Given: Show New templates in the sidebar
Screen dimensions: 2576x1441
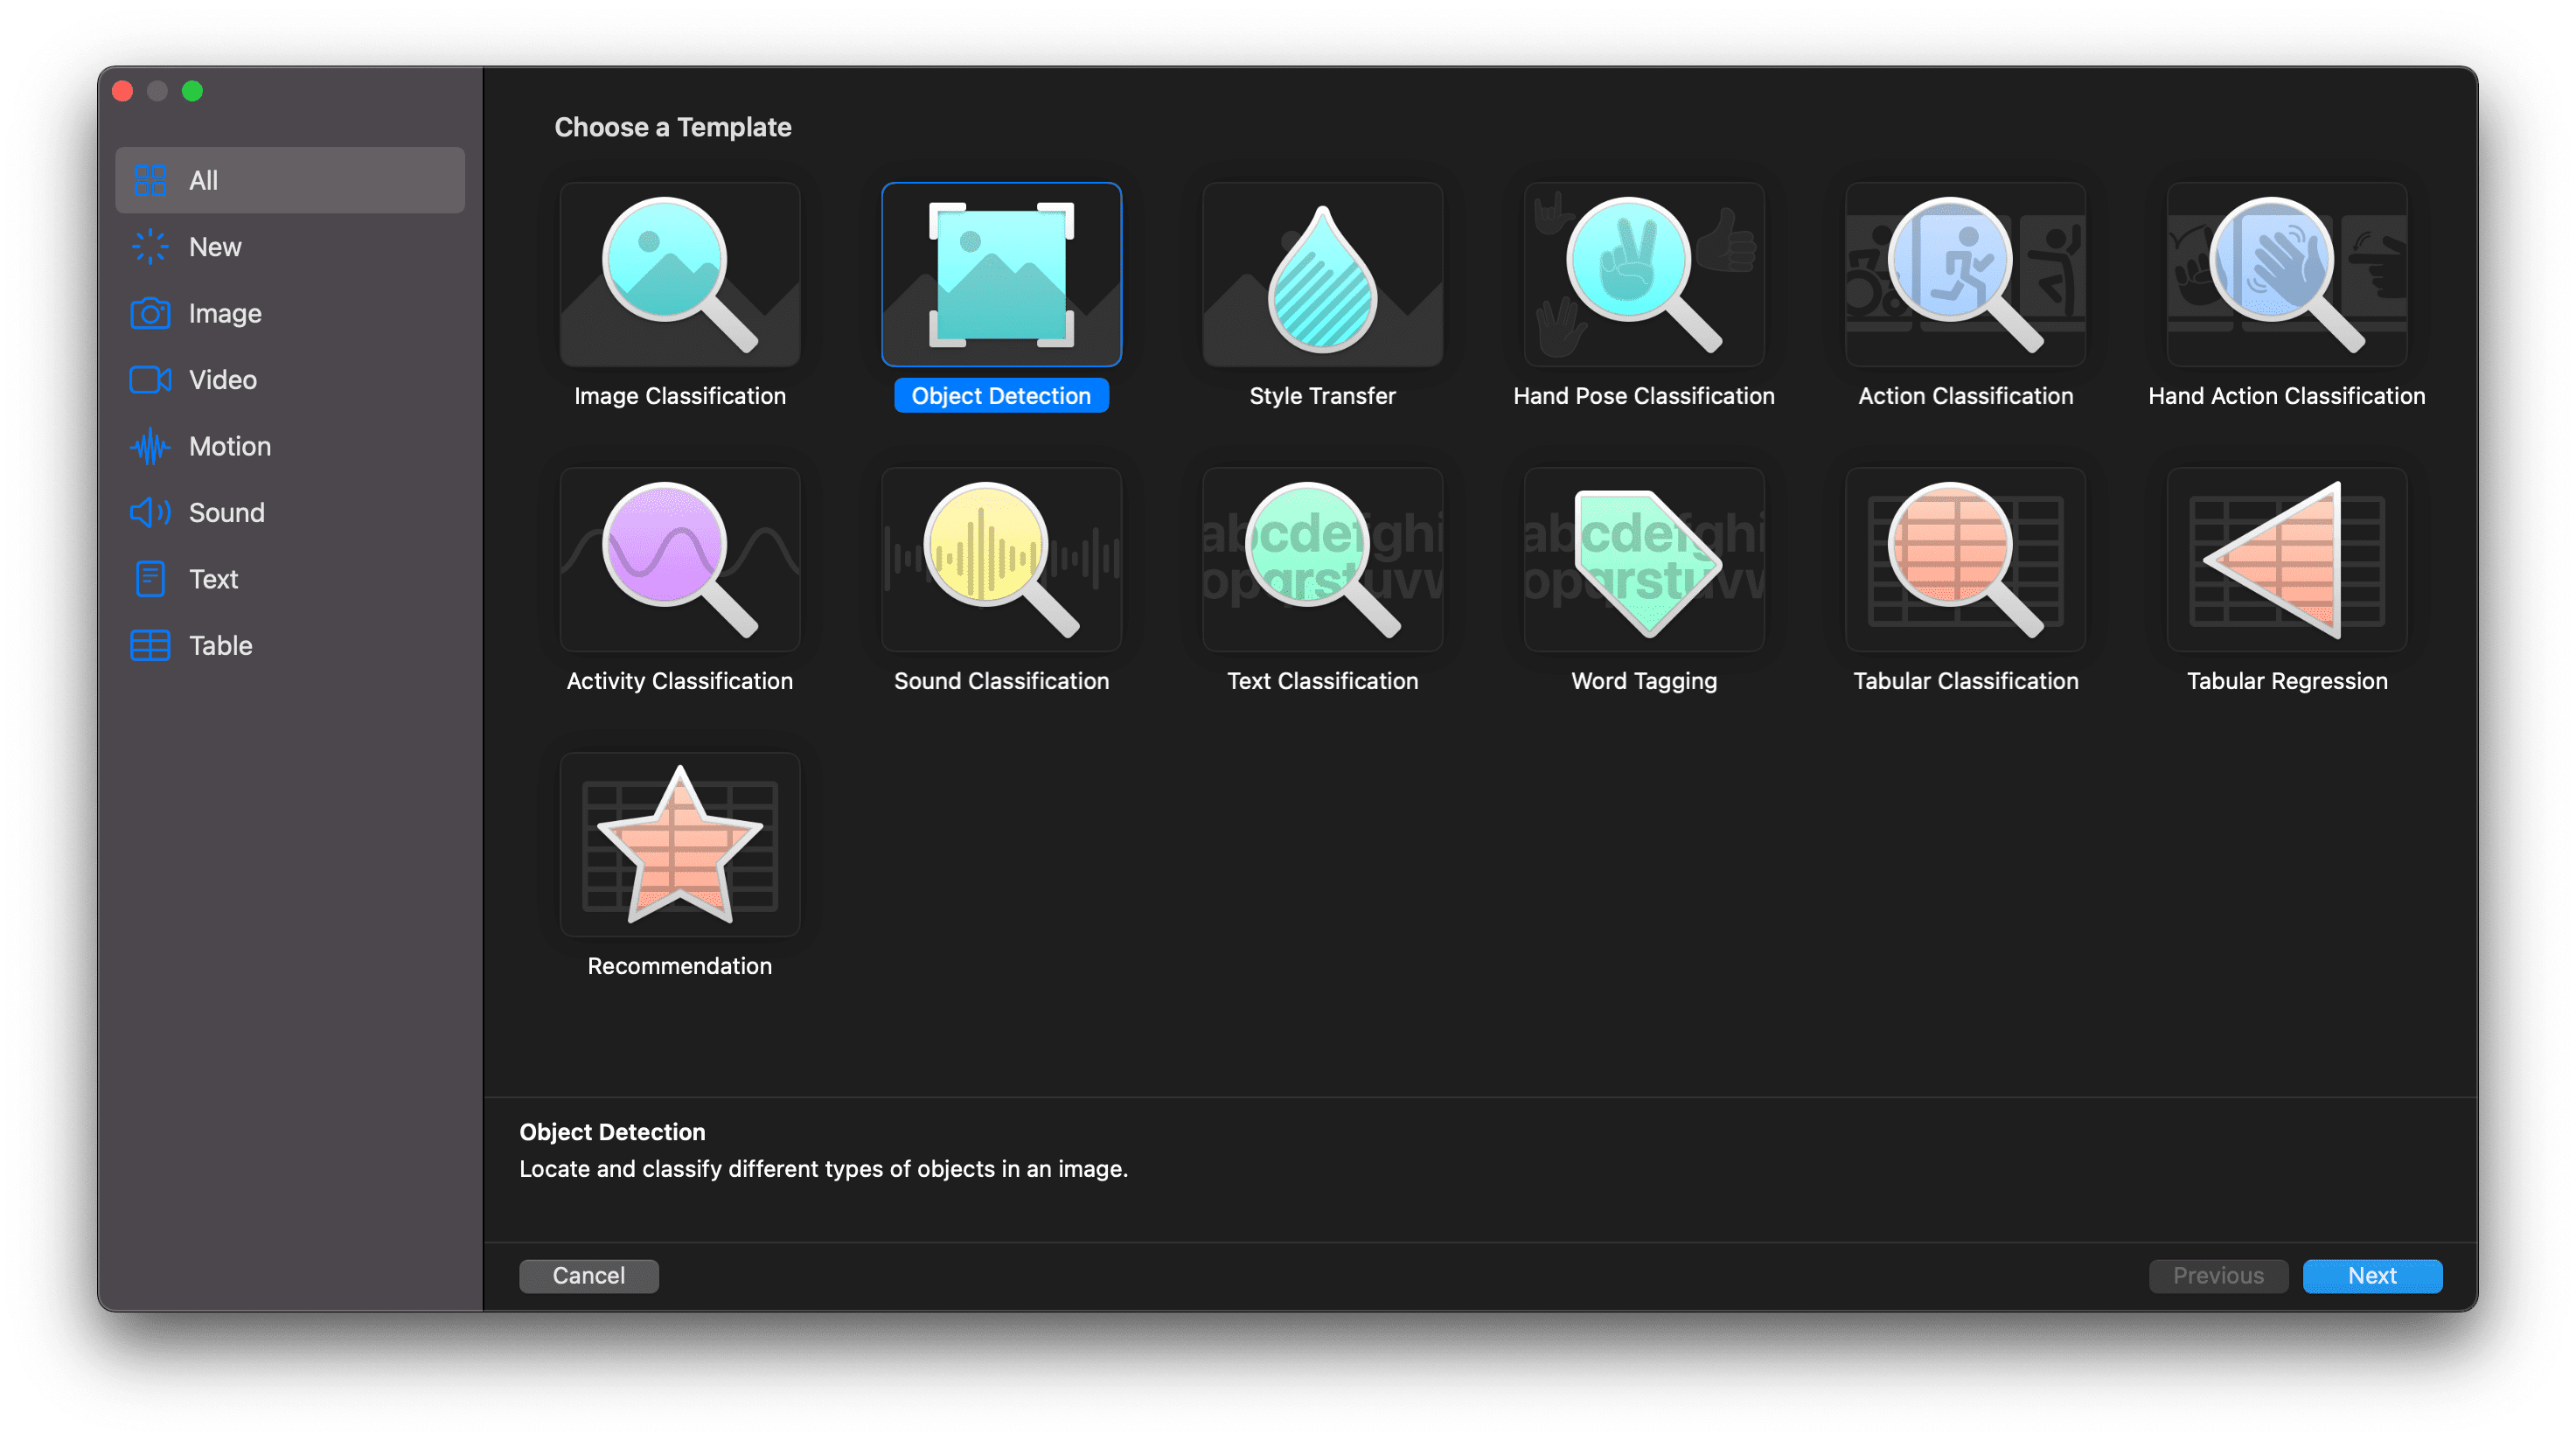Looking at the screenshot, I should (x=214, y=247).
